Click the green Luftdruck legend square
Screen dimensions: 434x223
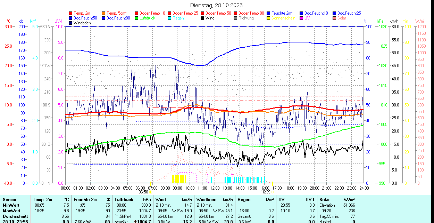click(137, 18)
